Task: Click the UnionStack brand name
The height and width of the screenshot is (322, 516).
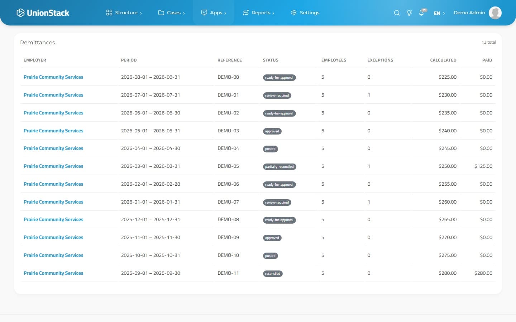Action: [x=48, y=13]
